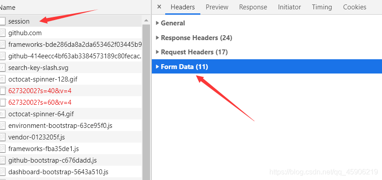Click the script icon beside dashboard-bootstrap-5643a510.js
This screenshot has height=180, width=382.
click(x=2, y=172)
